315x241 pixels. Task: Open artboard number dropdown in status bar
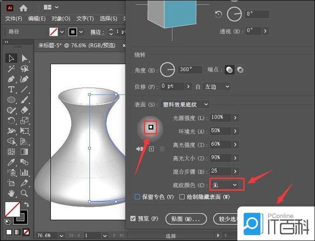[x=105, y=235]
